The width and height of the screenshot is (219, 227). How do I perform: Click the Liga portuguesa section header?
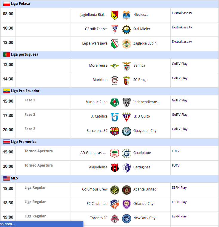click(110, 54)
